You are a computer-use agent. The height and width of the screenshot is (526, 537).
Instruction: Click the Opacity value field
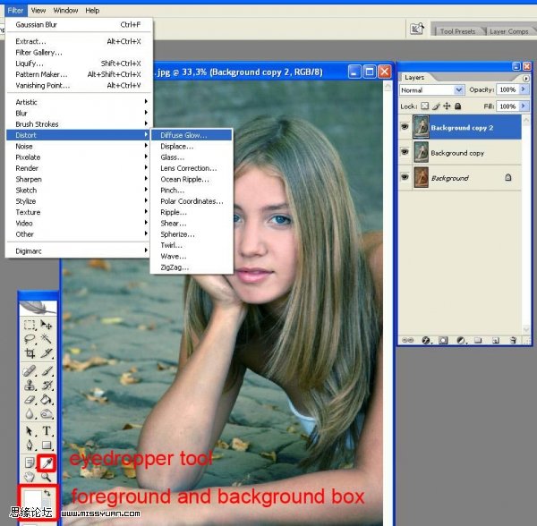coord(507,89)
